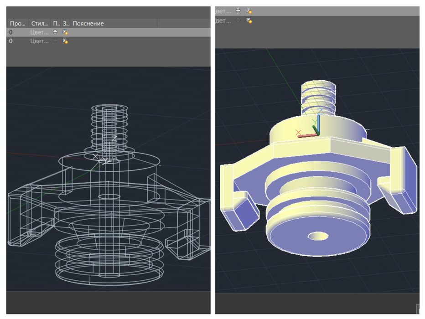Click dimmed plot icon in second row above shaded model

238,20
